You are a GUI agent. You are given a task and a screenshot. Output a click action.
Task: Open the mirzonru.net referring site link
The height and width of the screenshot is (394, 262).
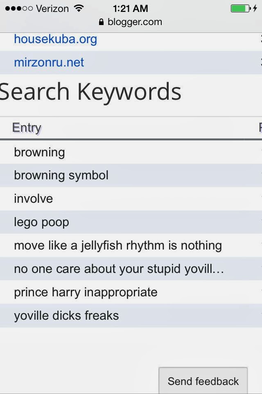point(49,63)
